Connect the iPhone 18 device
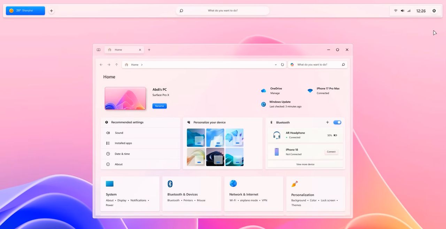446x229 pixels. [331, 152]
